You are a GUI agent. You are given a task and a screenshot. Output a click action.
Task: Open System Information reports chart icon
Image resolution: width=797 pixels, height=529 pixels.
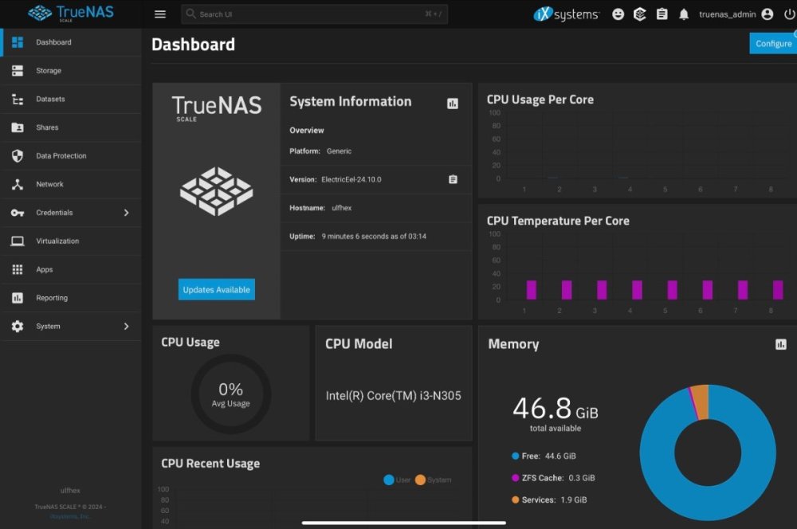pos(453,104)
